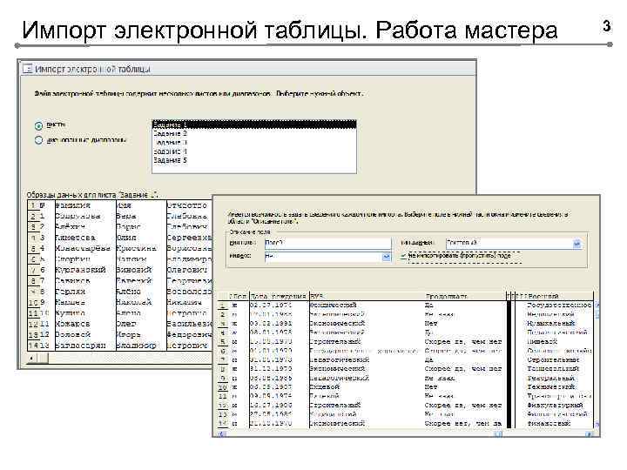Click the left scroll arrow under sample data
This screenshot has width=627, height=470.
click(x=32, y=358)
